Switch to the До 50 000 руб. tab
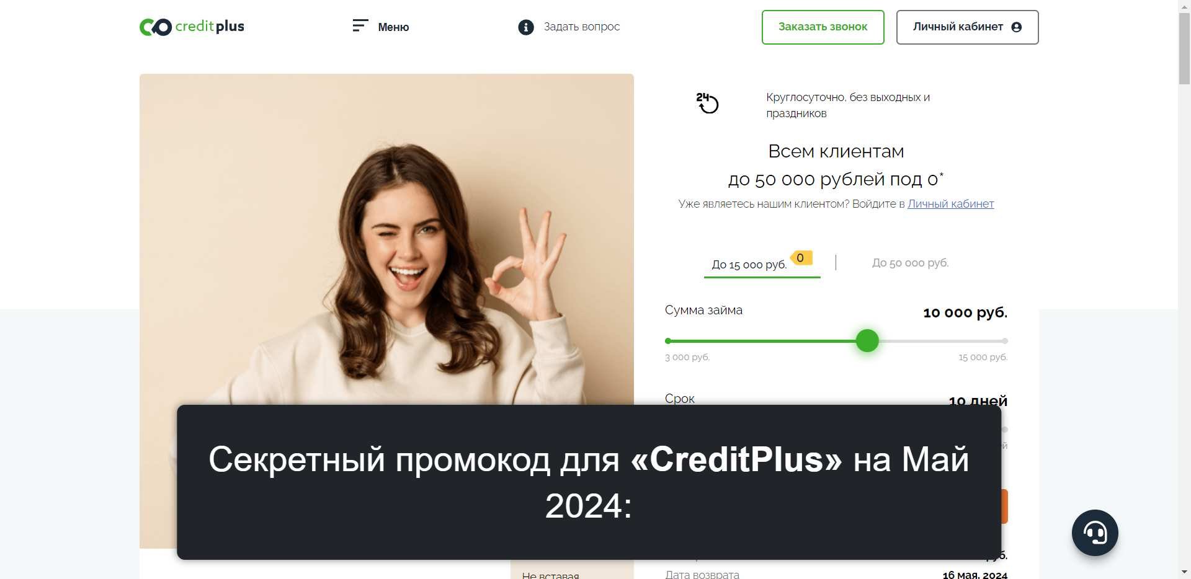Viewport: 1191px width, 579px height. pyautogui.click(x=910, y=263)
